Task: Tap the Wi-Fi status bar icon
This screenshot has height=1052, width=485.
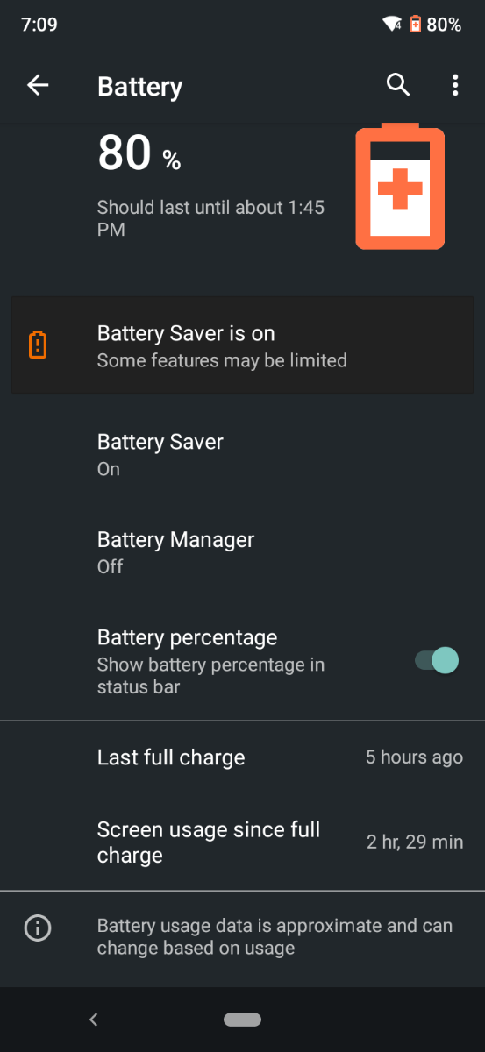Action: click(x=392, y=25)
